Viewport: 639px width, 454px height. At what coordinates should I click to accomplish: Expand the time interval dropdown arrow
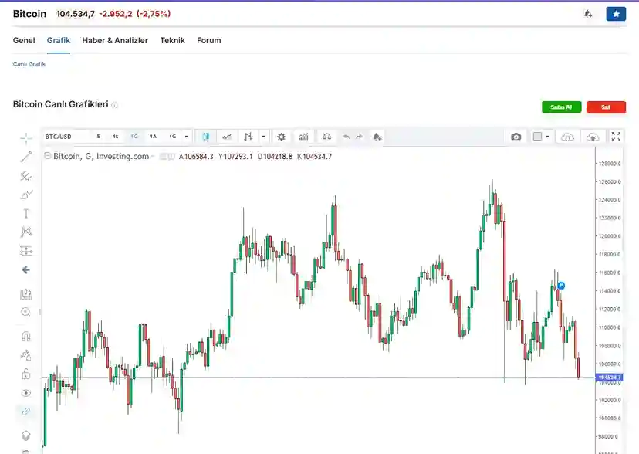coord(187,137)
